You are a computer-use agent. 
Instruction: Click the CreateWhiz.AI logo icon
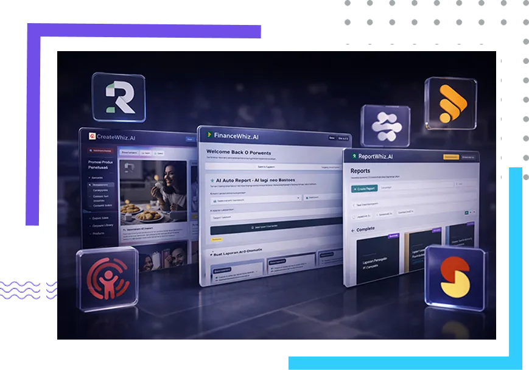click(92, 136)
